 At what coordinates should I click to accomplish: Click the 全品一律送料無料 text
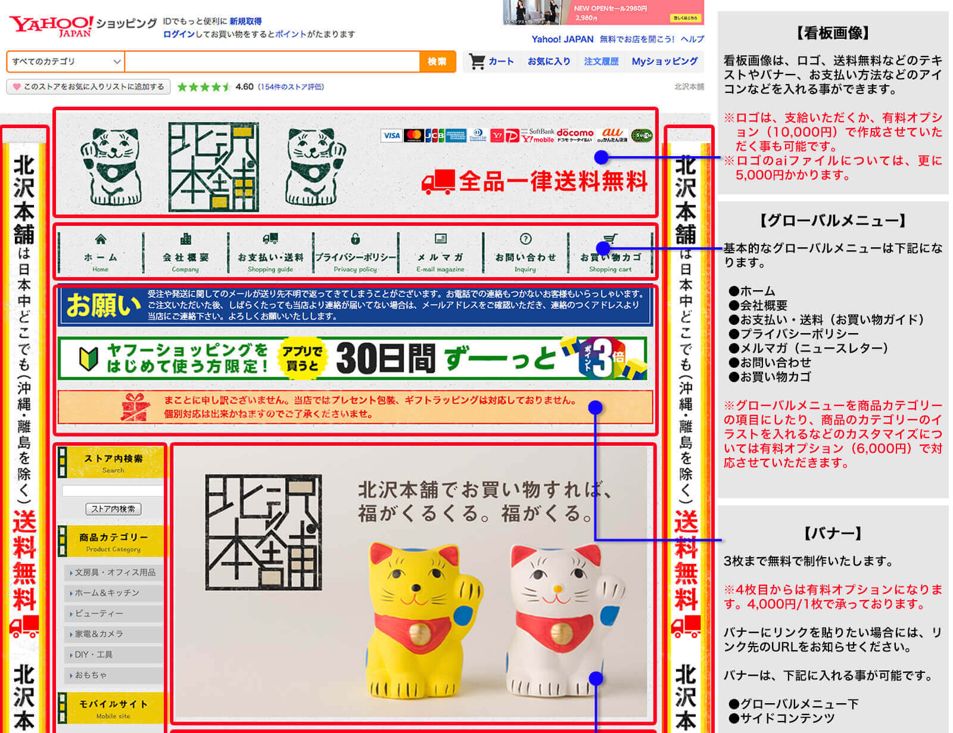point(553,182)
